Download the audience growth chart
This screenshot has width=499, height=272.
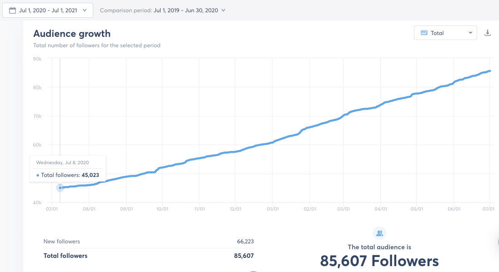pyautogui.click(x=488, y=33)
